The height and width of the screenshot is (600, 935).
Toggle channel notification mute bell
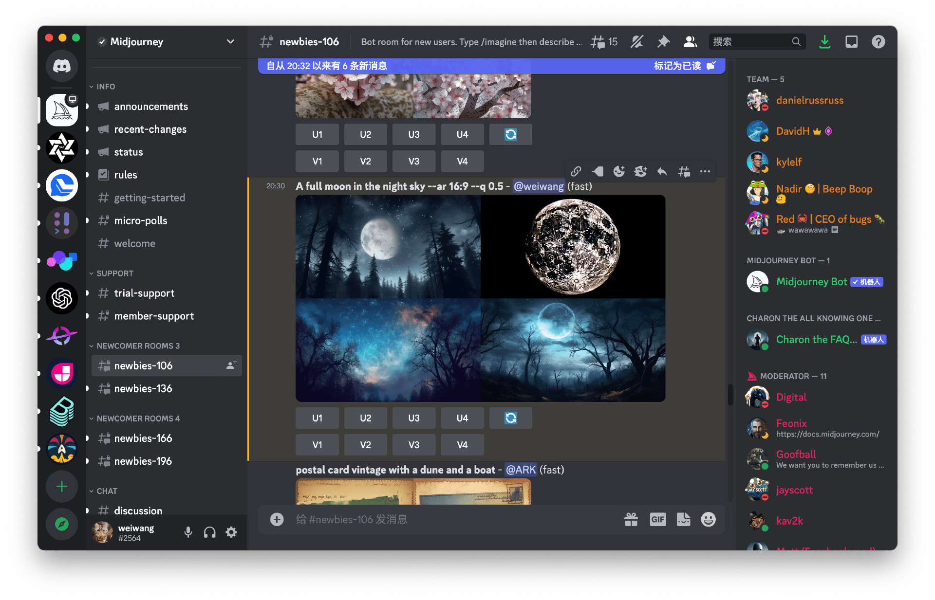pos(637,42)
